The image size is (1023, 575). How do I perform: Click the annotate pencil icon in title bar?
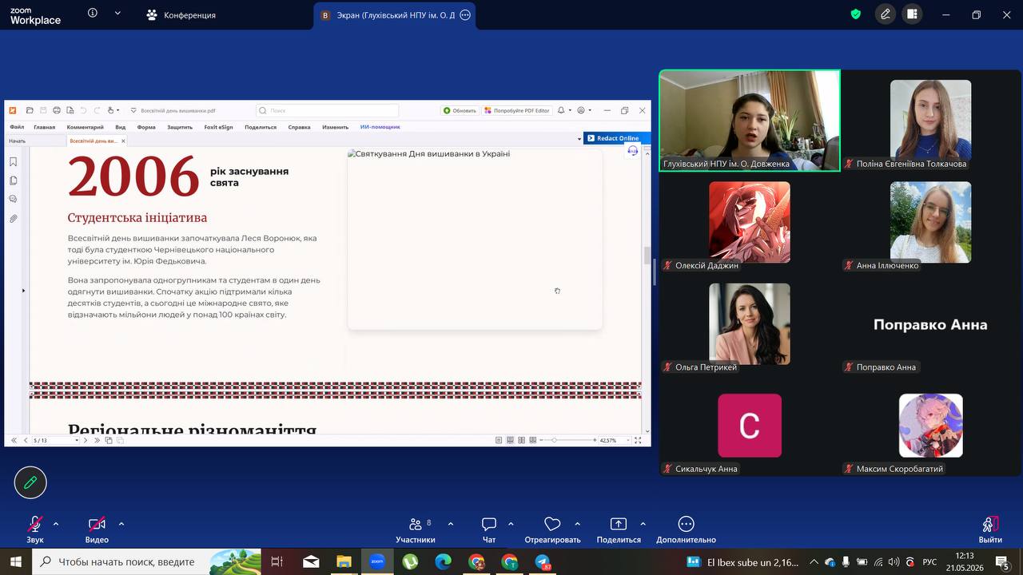point(886,14)
